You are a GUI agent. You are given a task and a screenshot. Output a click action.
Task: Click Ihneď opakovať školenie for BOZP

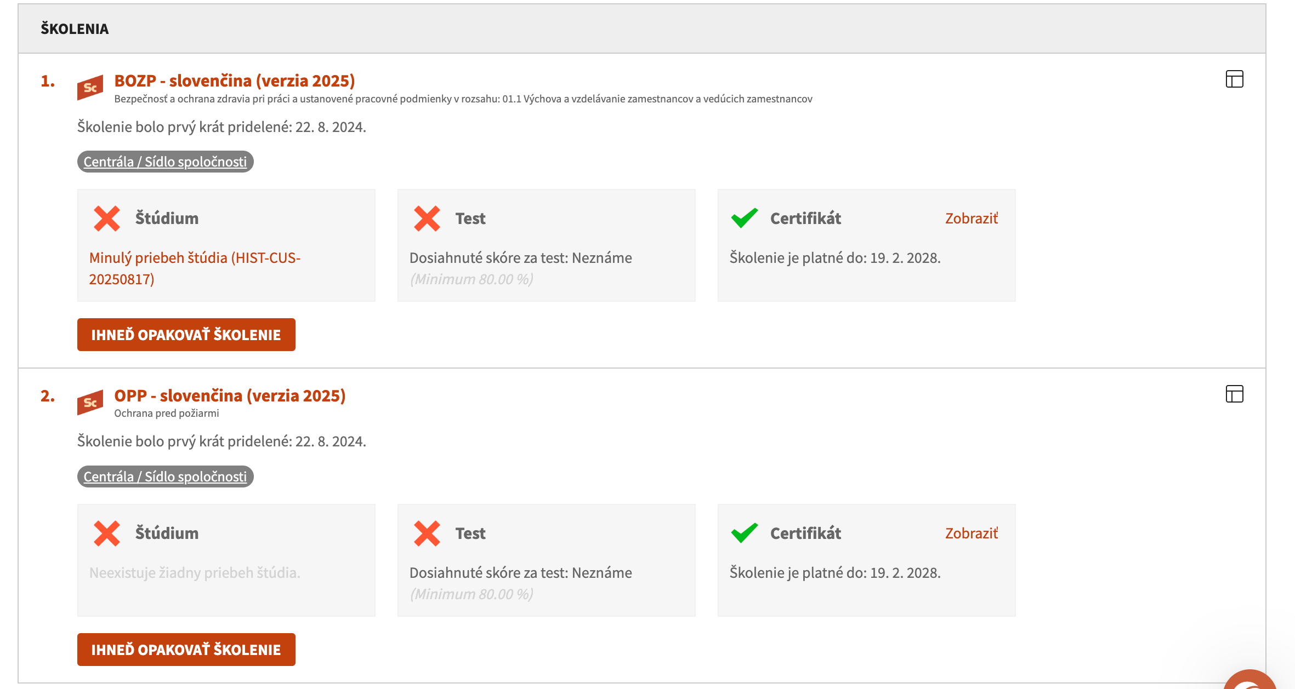coord(186,335)
